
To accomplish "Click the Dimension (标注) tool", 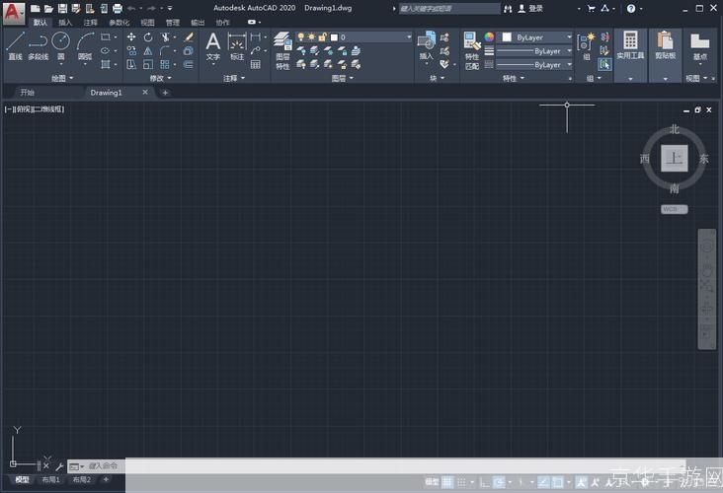I will tap(237, 46).
